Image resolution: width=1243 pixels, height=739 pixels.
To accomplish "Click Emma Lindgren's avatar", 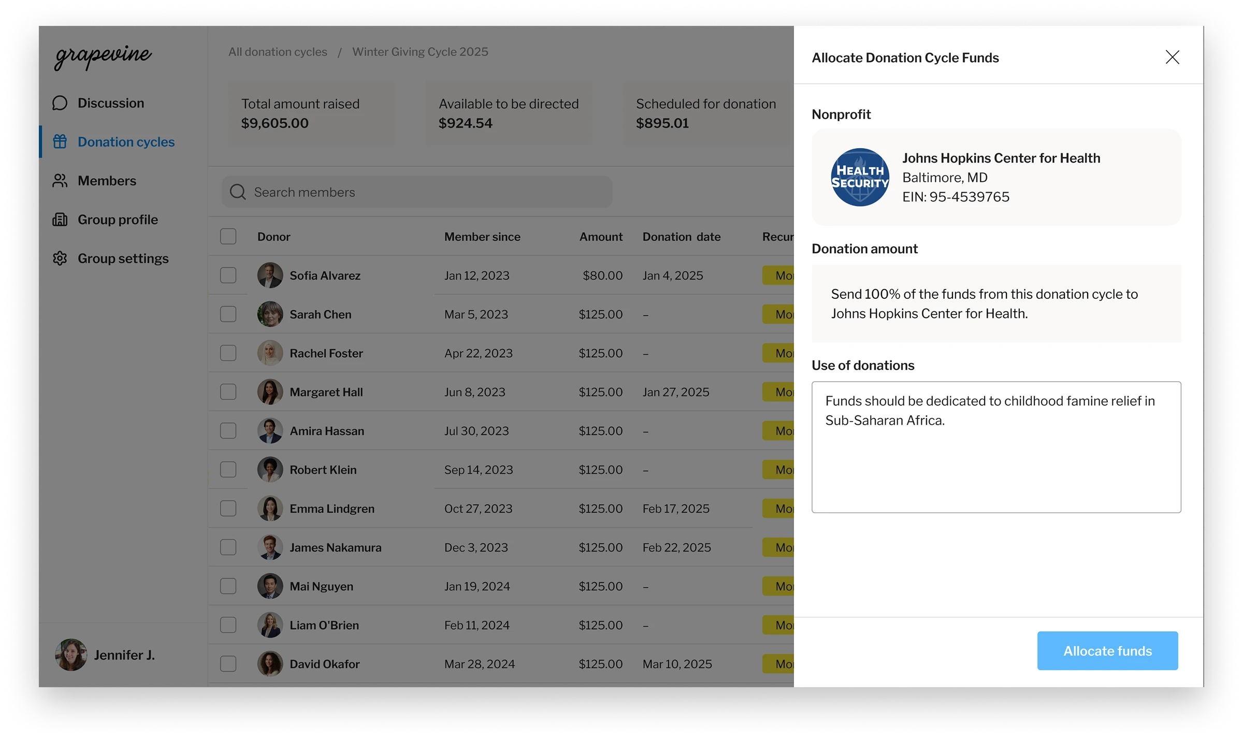I will (270, 508).
